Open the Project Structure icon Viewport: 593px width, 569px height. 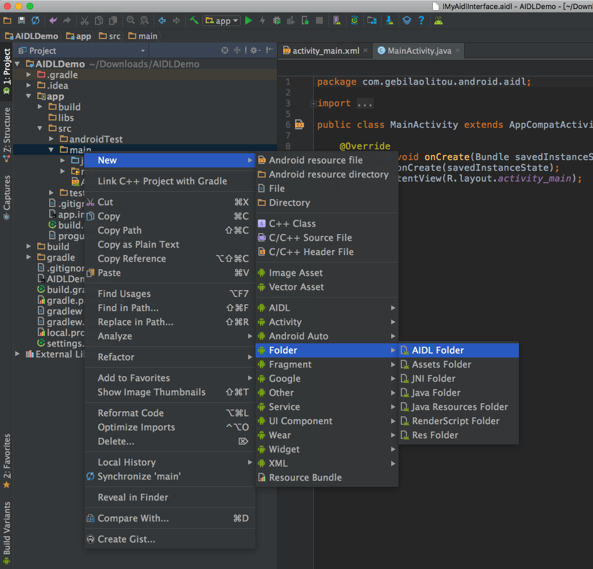coord(372,20)
